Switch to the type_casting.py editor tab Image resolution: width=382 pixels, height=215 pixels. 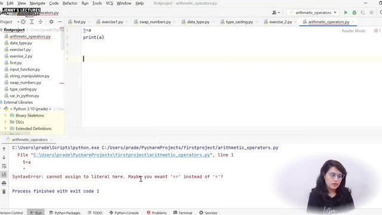pyautogui.click(x=239, y=21)
